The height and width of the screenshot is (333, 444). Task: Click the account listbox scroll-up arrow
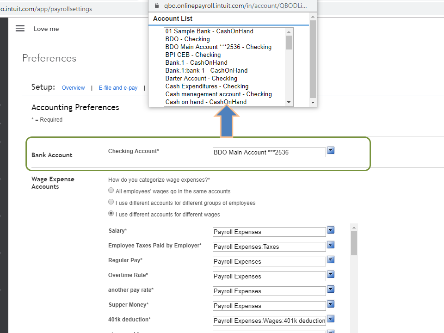tap(289, 32)
